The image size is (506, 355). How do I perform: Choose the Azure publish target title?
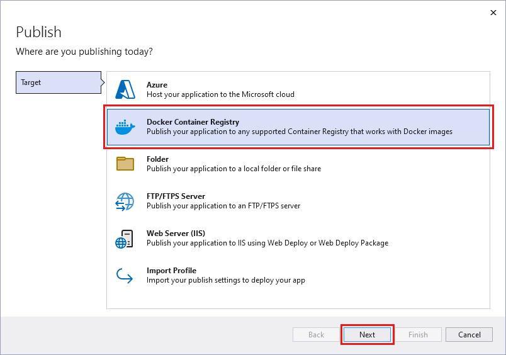pos(157,85)
